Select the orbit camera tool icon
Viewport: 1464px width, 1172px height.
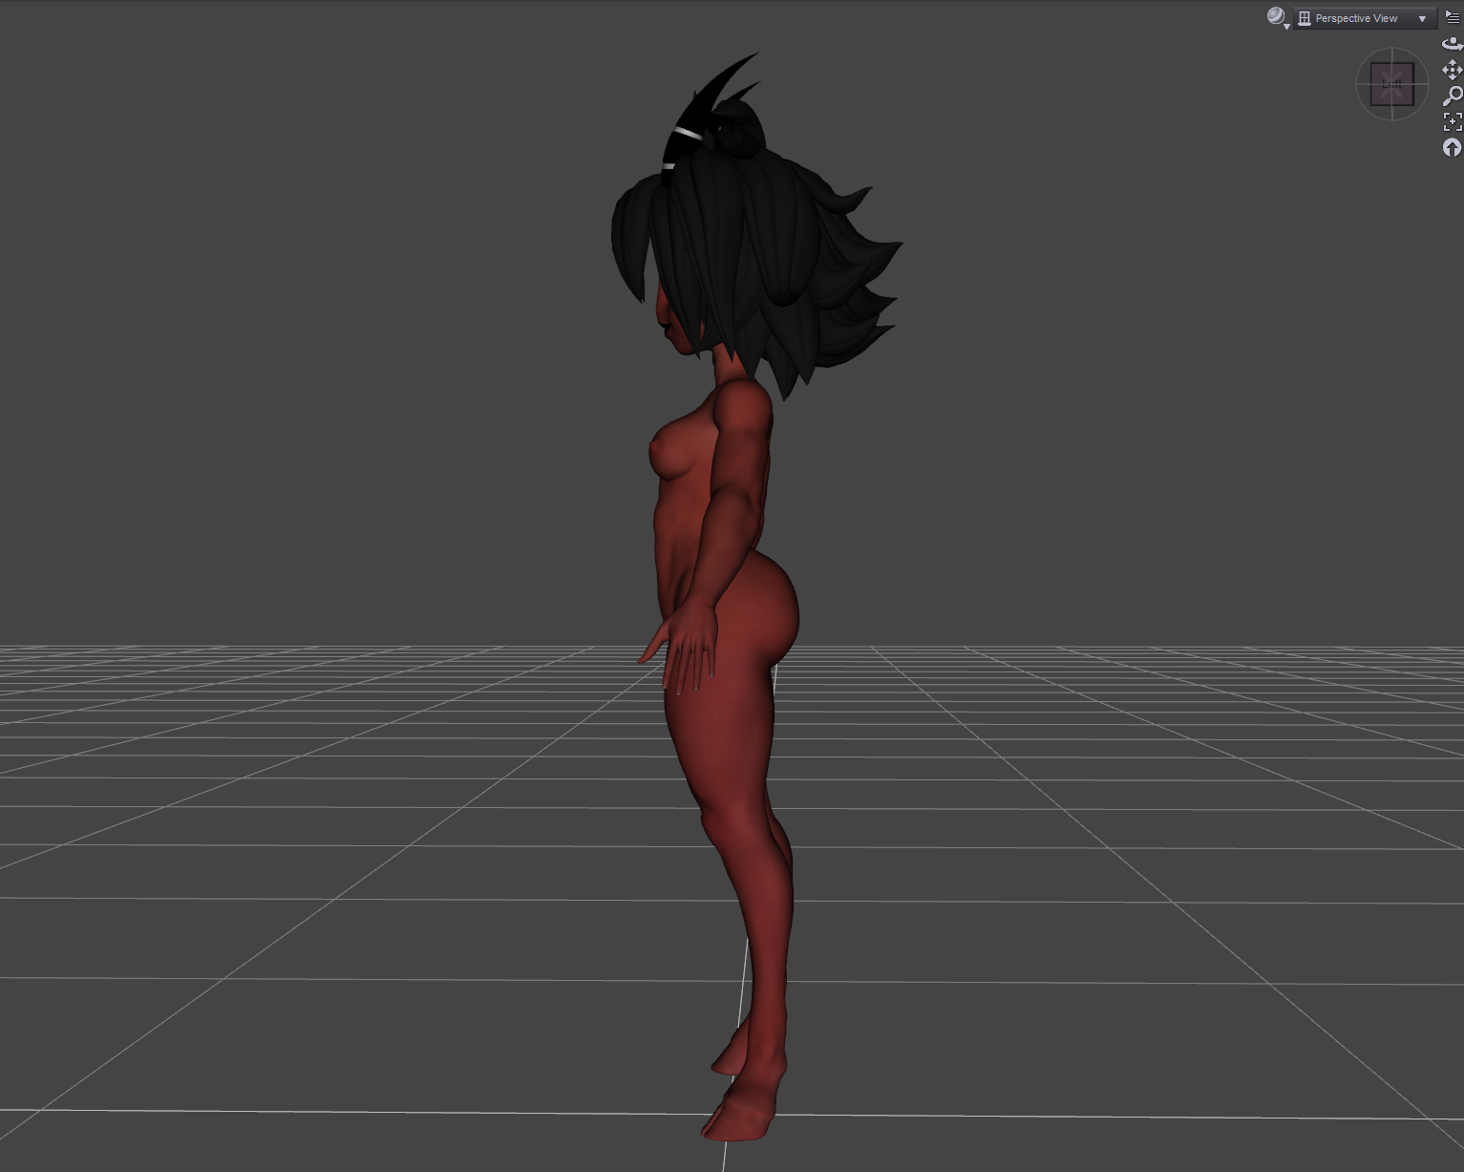[1453, 44]
